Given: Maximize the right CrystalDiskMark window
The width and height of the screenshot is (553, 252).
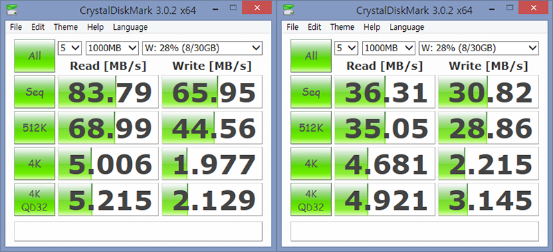Looking at the screenshot, I should 509,8.
